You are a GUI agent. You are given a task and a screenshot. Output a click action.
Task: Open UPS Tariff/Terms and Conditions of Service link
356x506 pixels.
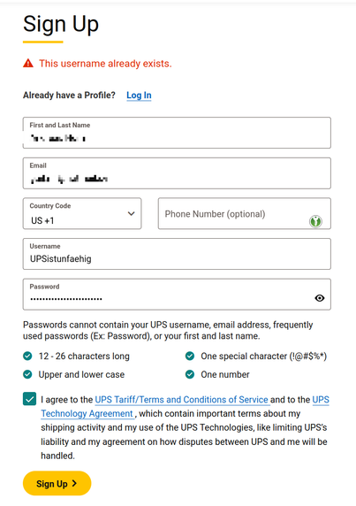pos(181,400)
